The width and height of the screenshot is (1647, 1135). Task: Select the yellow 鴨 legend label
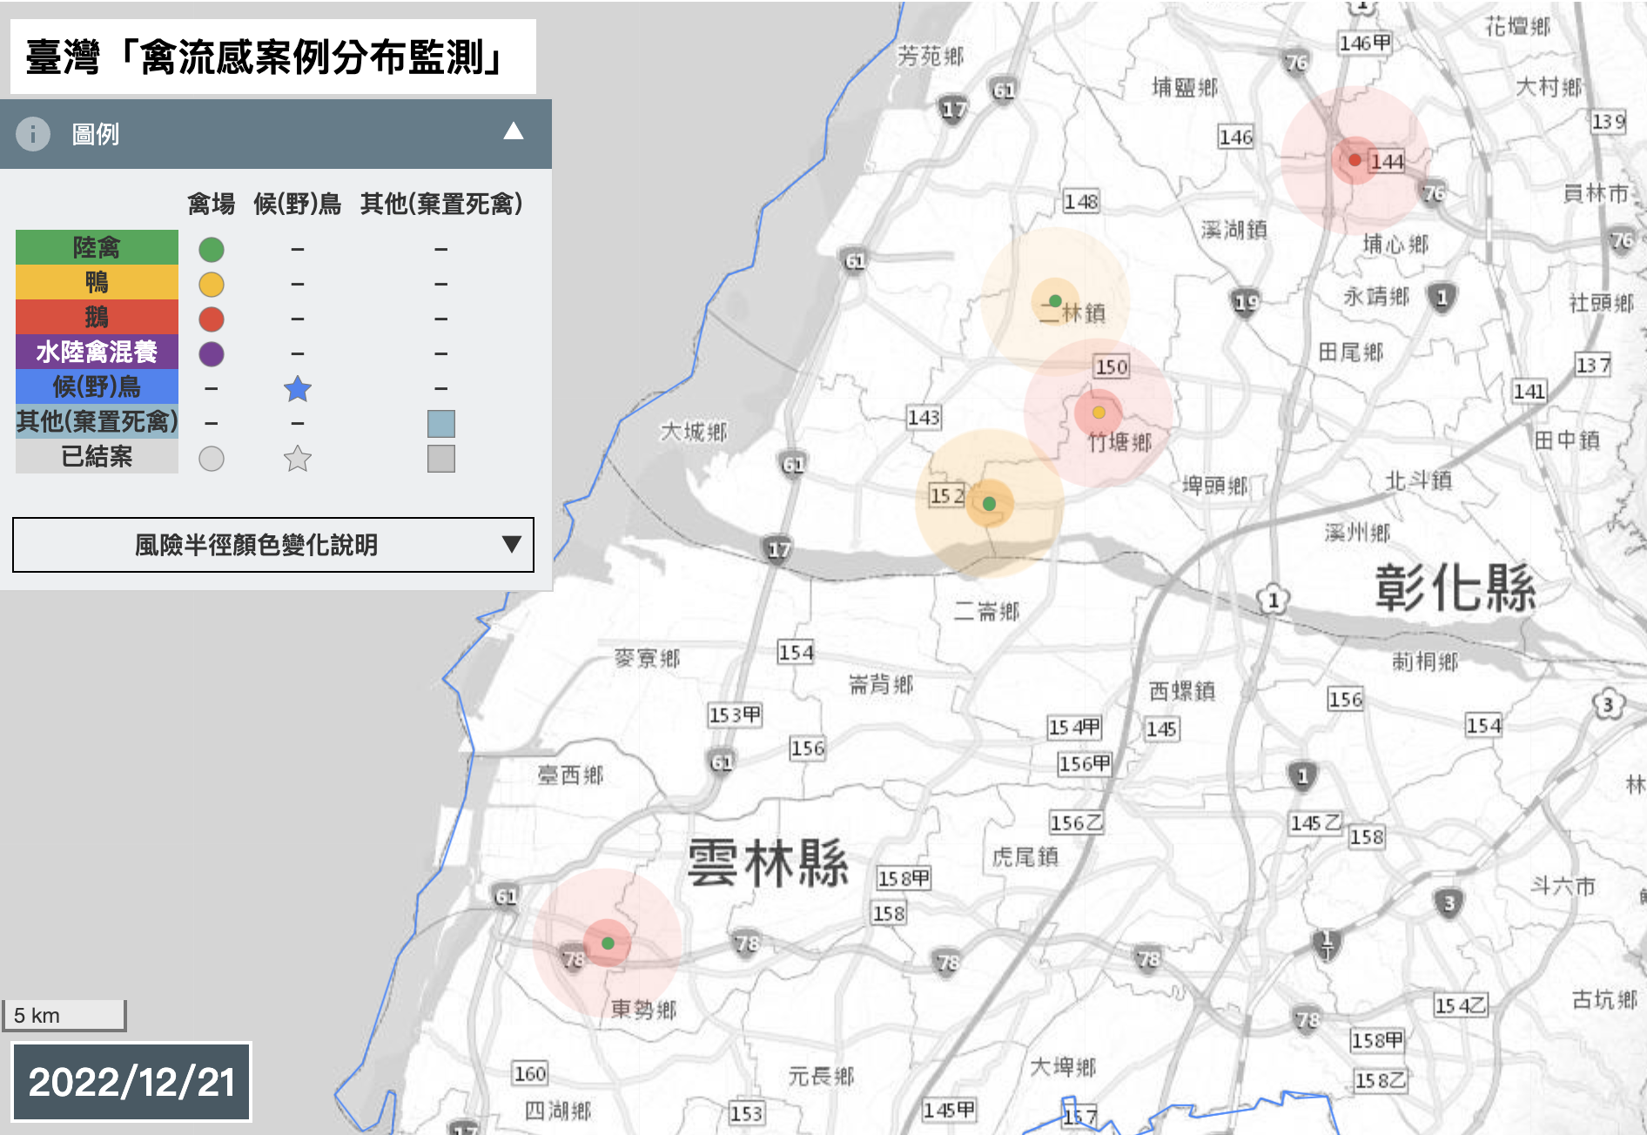click(x=97, y=282)
